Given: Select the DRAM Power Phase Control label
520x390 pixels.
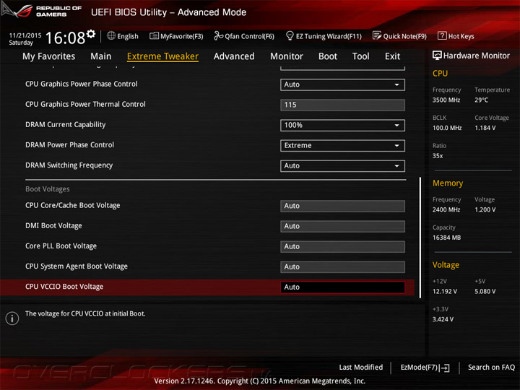Looking at the screenshot, I should pyautogui.click(x=69, y=145).
